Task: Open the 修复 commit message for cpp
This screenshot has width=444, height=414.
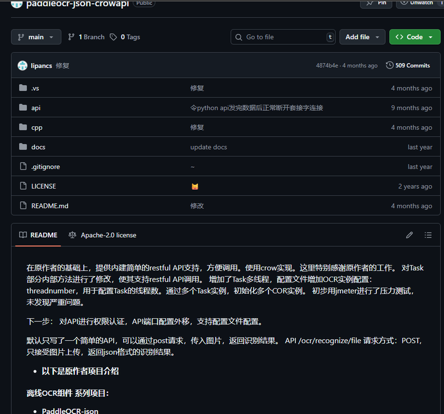Action: 197,127
